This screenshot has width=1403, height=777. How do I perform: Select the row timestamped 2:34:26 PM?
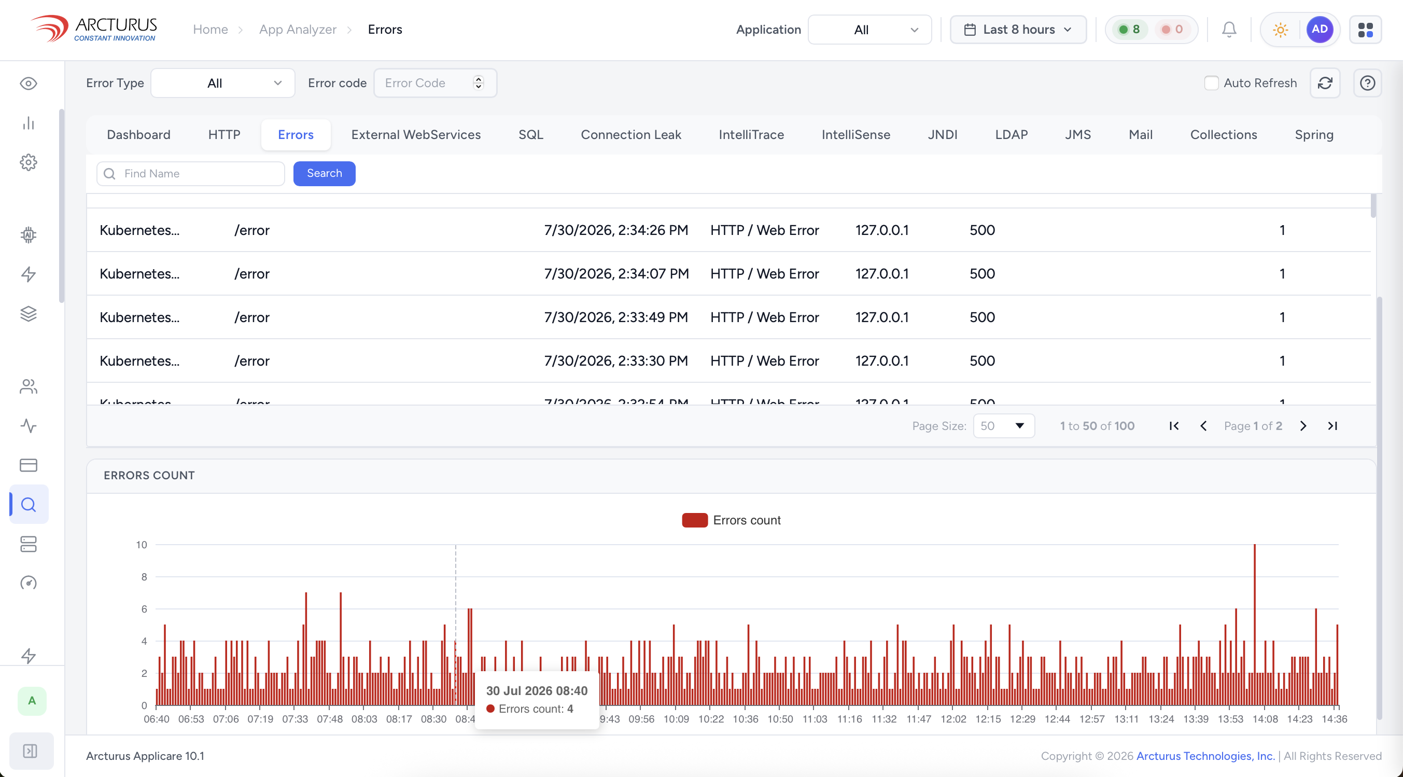point(729,230)
